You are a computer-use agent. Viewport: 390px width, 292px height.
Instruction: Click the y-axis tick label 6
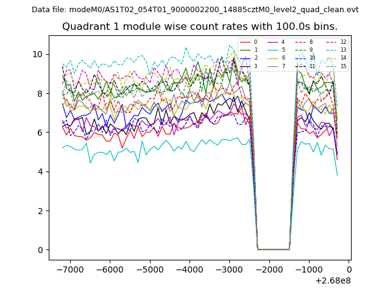coord(40,133)
